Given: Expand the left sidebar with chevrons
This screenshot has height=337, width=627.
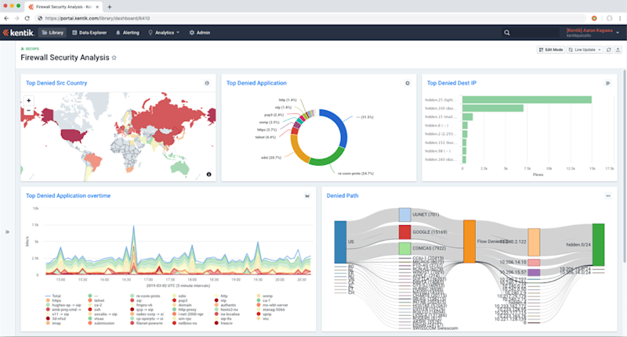Looking at the screenshot, I should 7,231.
